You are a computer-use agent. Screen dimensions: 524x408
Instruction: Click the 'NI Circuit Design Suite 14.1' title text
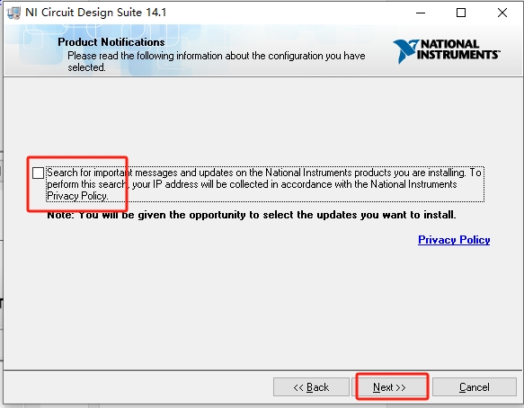[95, 13]
